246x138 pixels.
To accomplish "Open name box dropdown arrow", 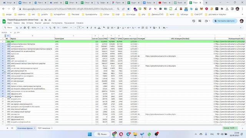I will point(11,33).
